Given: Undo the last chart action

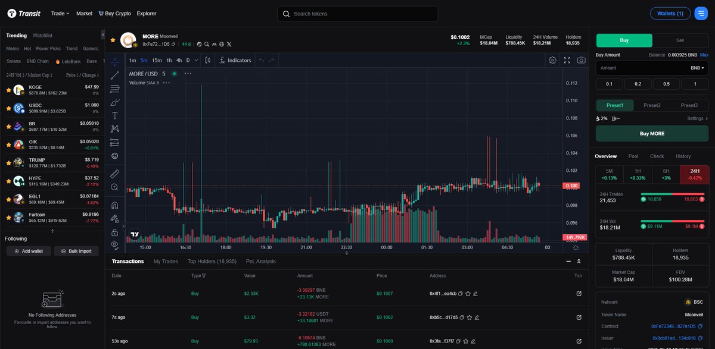Looking at the screenshot, I should pos(261,60).
